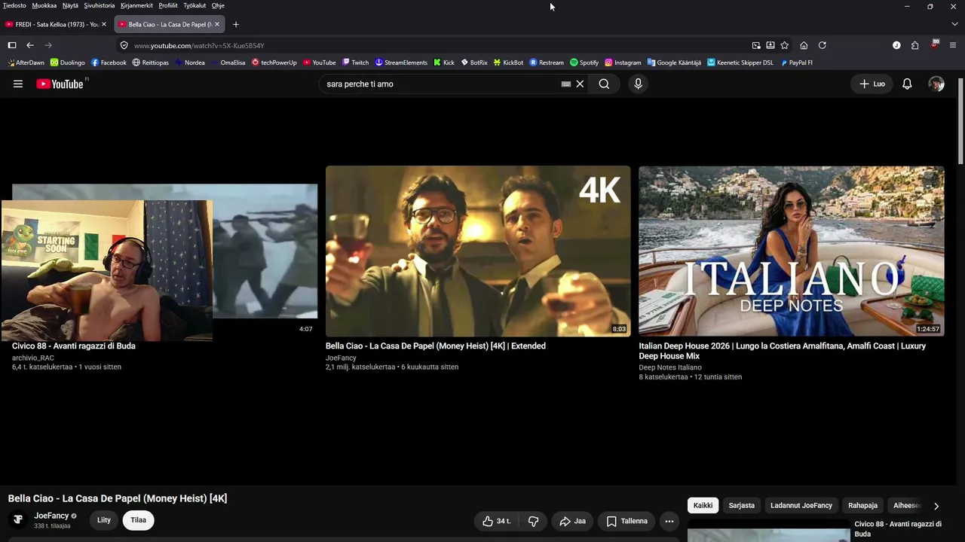The height and width of the screenshot is (542, 965).
Task: Switch to the FREDI - Sata Kelloa tab
Action: click(x=57, y=24)
